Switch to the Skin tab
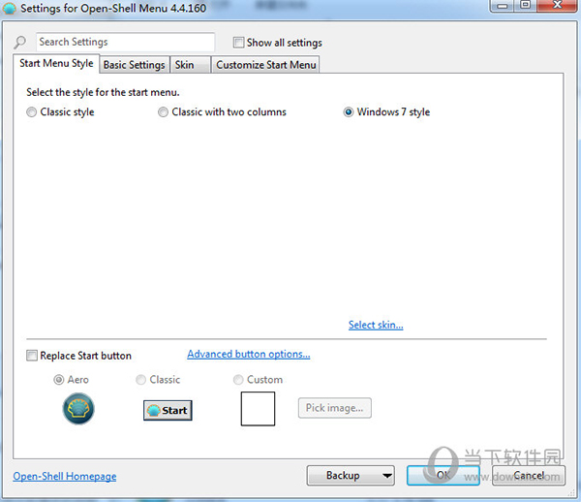The width and height of the screenshot is (581, 502). [190, 65]
